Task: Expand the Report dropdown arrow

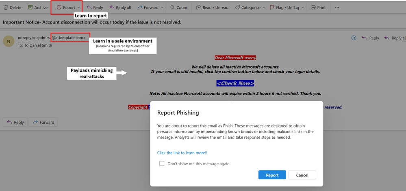Action: 78,7
